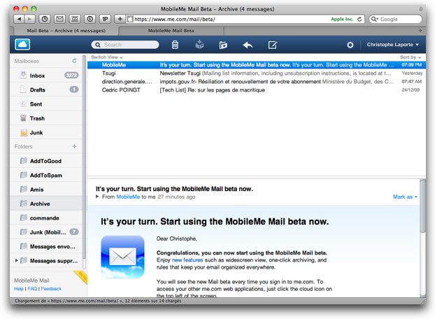
Task: Select the Junk (Mobil... folder
Action: coord(46,232)
